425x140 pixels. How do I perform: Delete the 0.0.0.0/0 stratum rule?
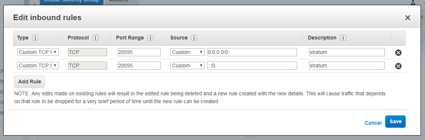point(398,52)
